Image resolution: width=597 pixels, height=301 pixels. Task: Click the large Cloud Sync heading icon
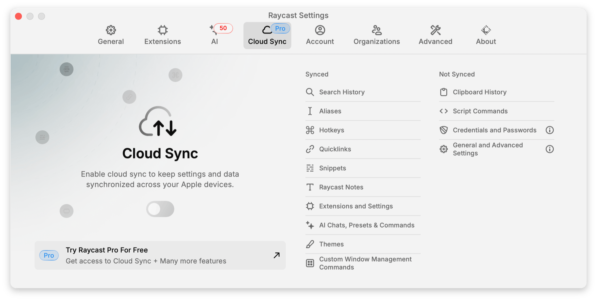tap(158, 122)
